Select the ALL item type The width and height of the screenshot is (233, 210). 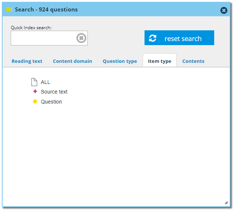45,82
